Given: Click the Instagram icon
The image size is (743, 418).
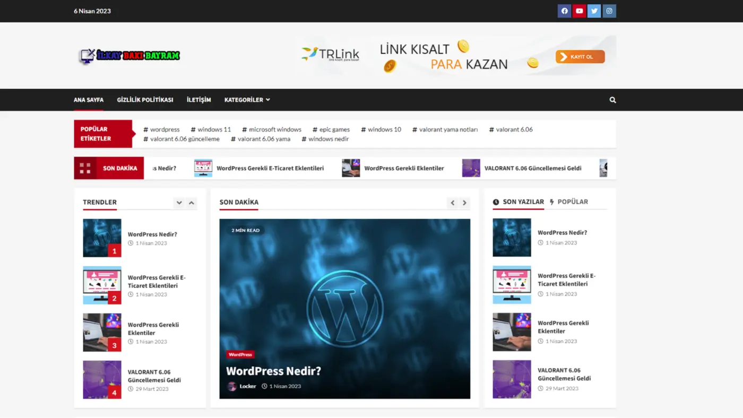Looking at the screenshot, I should [609, 11].
